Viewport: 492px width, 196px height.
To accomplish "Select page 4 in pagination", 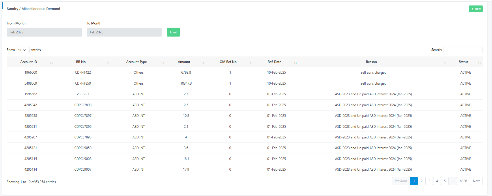I will (437, 181).
